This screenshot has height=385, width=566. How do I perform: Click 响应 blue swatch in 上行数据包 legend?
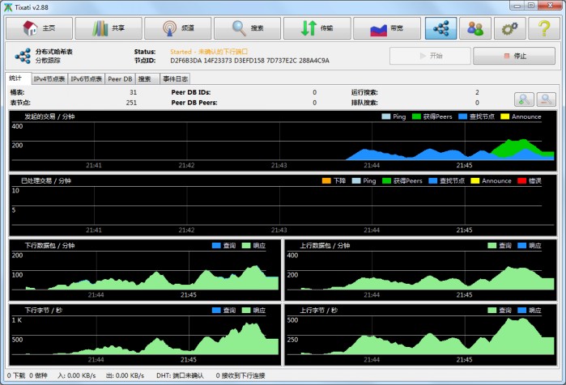pos(522,246)
